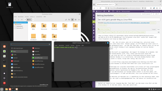The image size is (162, 91).
Task: Go up to parent folder in file manager
Action: 22,20
